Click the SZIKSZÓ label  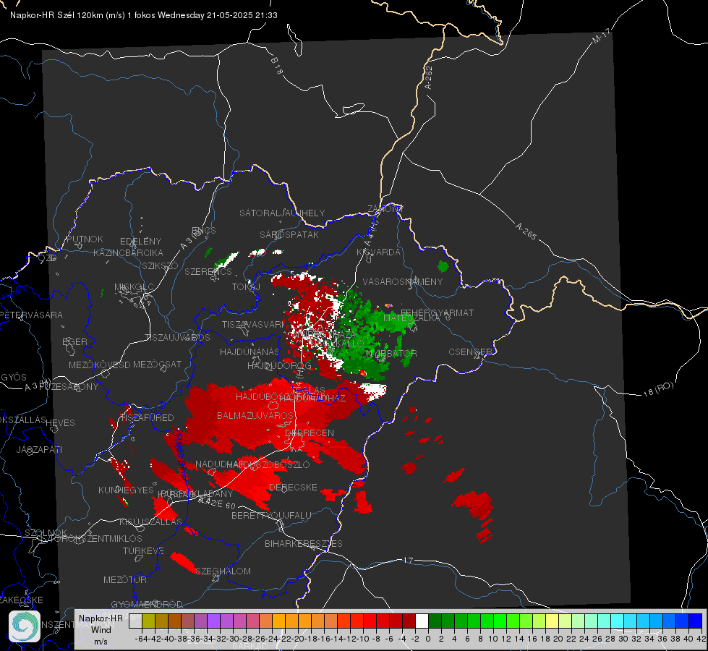coord(161,265)
